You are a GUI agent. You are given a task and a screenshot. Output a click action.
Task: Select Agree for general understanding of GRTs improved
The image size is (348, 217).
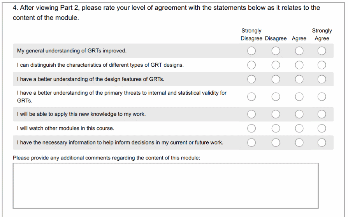pyautogui.click(x=299, y=51)
